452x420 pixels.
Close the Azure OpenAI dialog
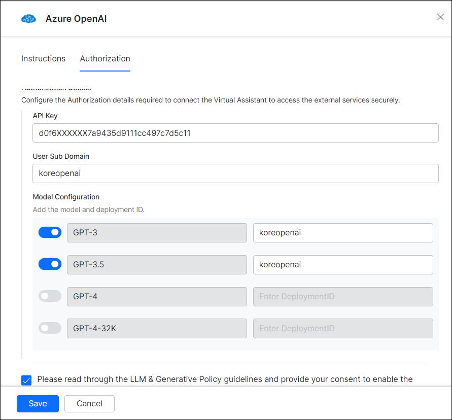point(440,17)
